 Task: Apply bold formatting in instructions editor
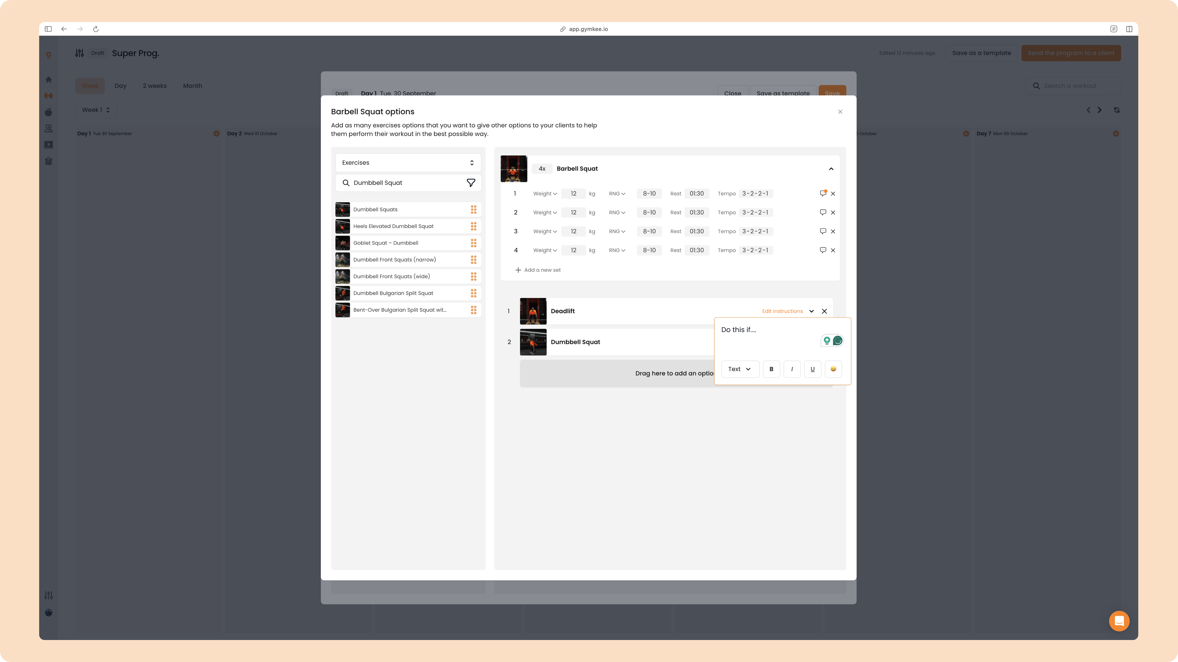(771, 369)
